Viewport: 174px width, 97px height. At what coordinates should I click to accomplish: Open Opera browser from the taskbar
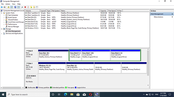pyautogui.click(x=91, y=94)
